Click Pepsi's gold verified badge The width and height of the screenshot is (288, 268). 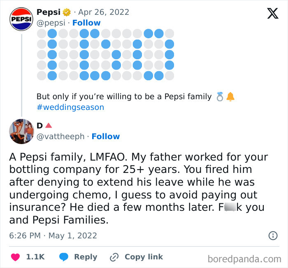click(x=66, y=12)
